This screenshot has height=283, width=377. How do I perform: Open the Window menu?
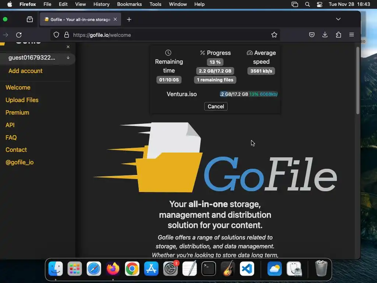point(178,4)
